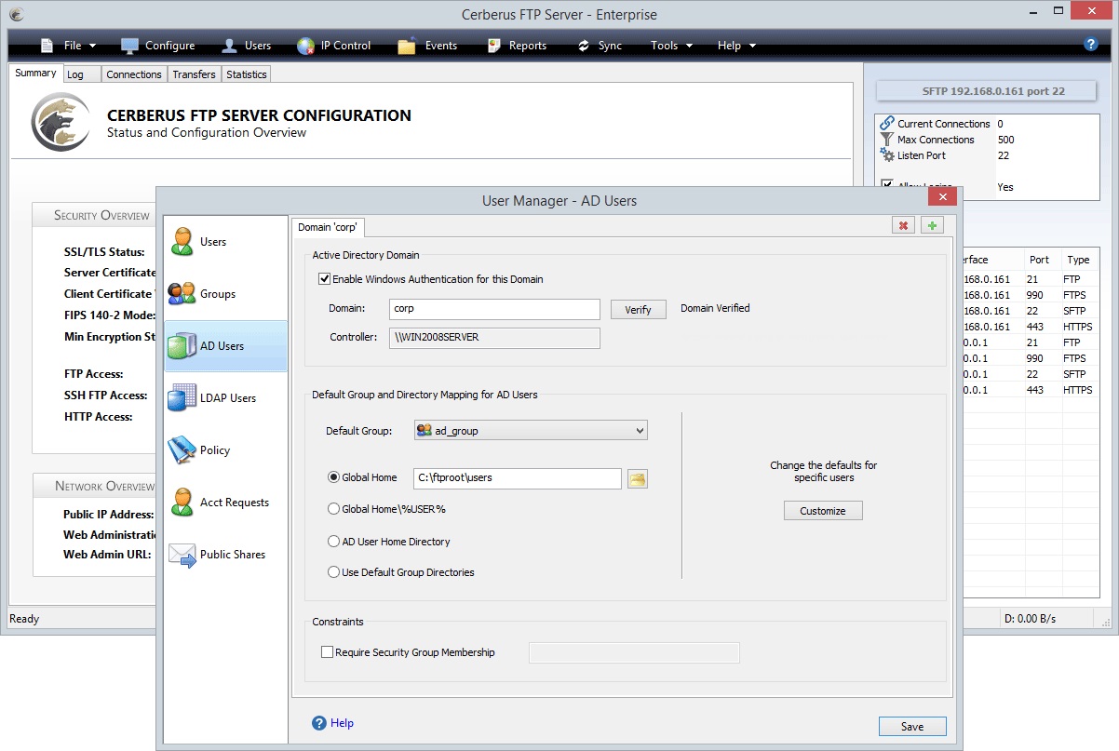Toggle Require Security Group Membership checkbox
This screenshot has height=751, width=1119.
[327, 652]
